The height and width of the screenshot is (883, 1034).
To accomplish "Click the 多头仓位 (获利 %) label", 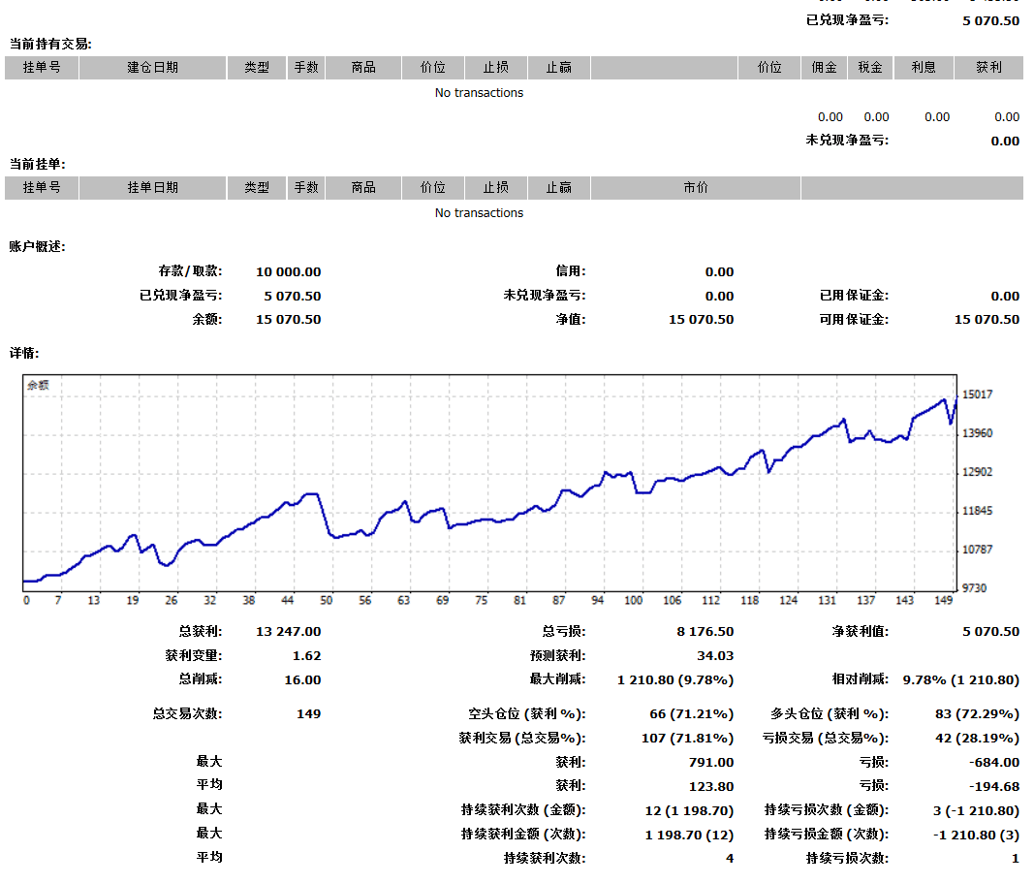I will pyautogui.click(x=830, y=714).
